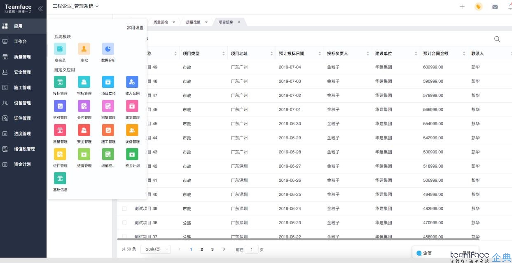Open 增值税管理 in the sidebar
The width and height of the screenshot is (512, 263).
(x=23, y=149)
